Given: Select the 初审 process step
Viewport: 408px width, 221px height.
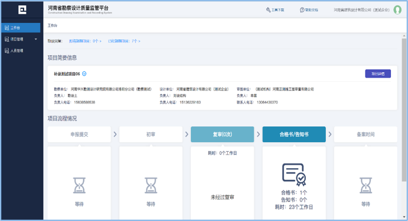Looking at the screenshot, I should point(151,134).
